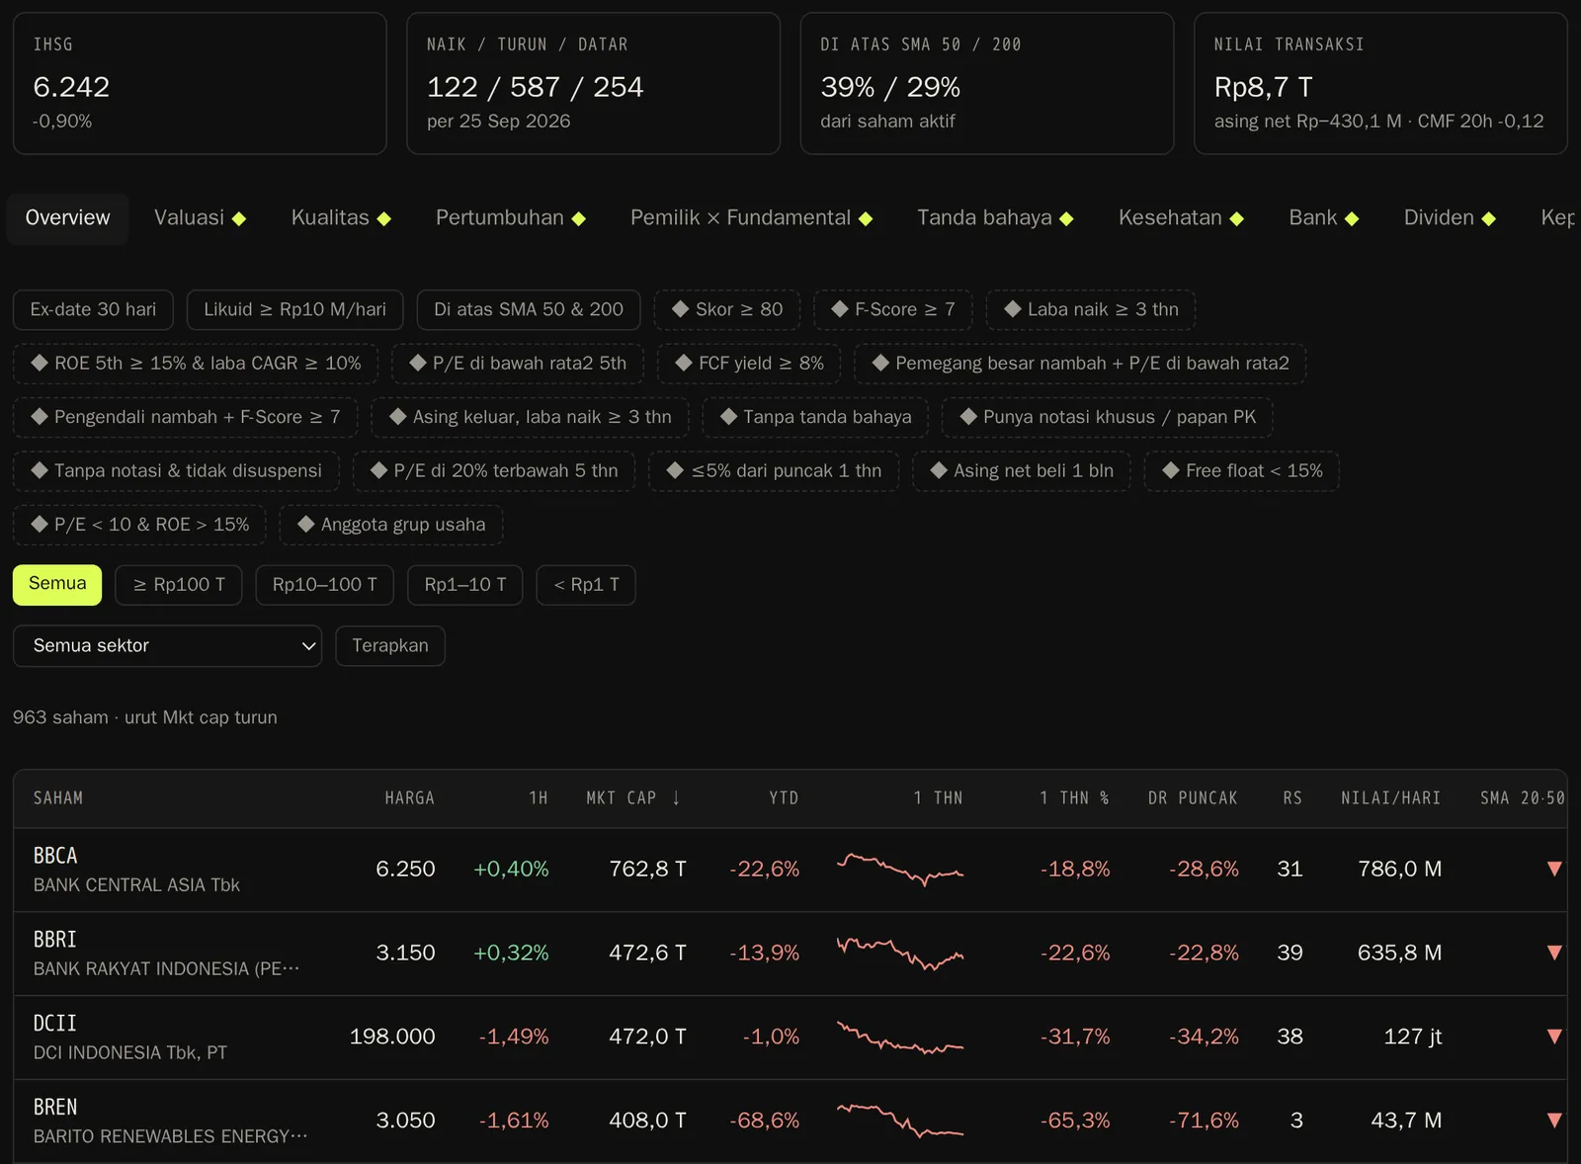Click the Nilai Transaksi Rp8,7 T card

click(1380, 83)
